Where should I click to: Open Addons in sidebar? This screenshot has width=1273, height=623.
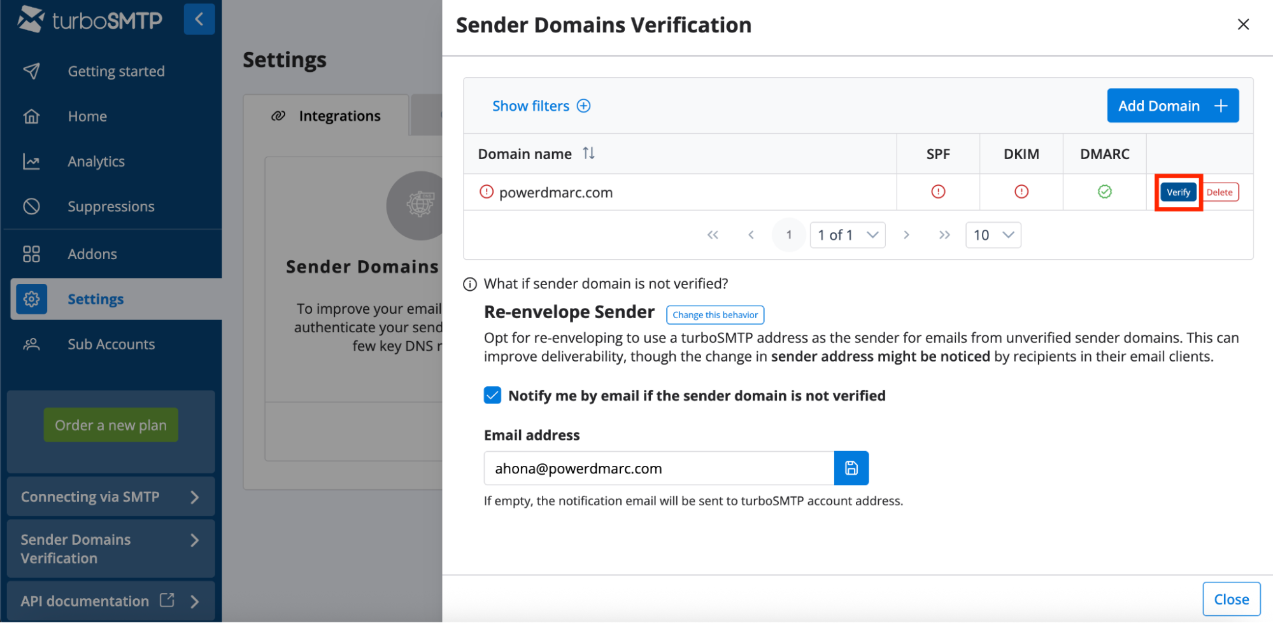[x=92, y=254]
